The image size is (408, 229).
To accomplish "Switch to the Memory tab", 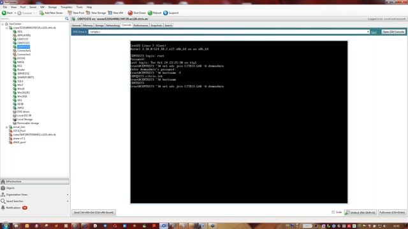I will [x=88, y=25].
